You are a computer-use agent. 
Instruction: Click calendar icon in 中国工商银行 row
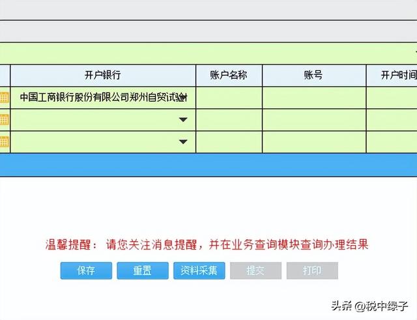(x=5, y=97)
